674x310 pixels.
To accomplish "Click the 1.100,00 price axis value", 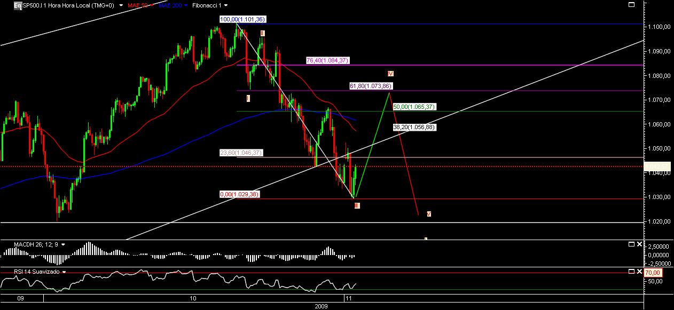I will pos(659,27).
